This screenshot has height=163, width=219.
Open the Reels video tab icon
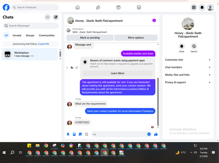[118, 7]
